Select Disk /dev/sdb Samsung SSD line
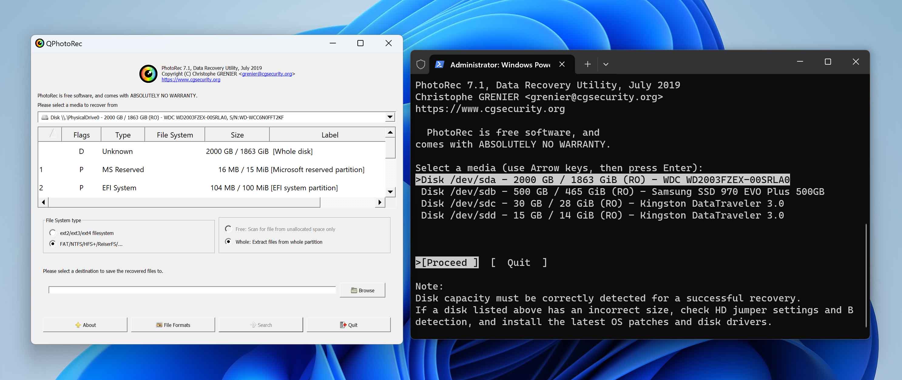Image resolution: width=902 pixels, height=380 pixels. click(623, 192)
